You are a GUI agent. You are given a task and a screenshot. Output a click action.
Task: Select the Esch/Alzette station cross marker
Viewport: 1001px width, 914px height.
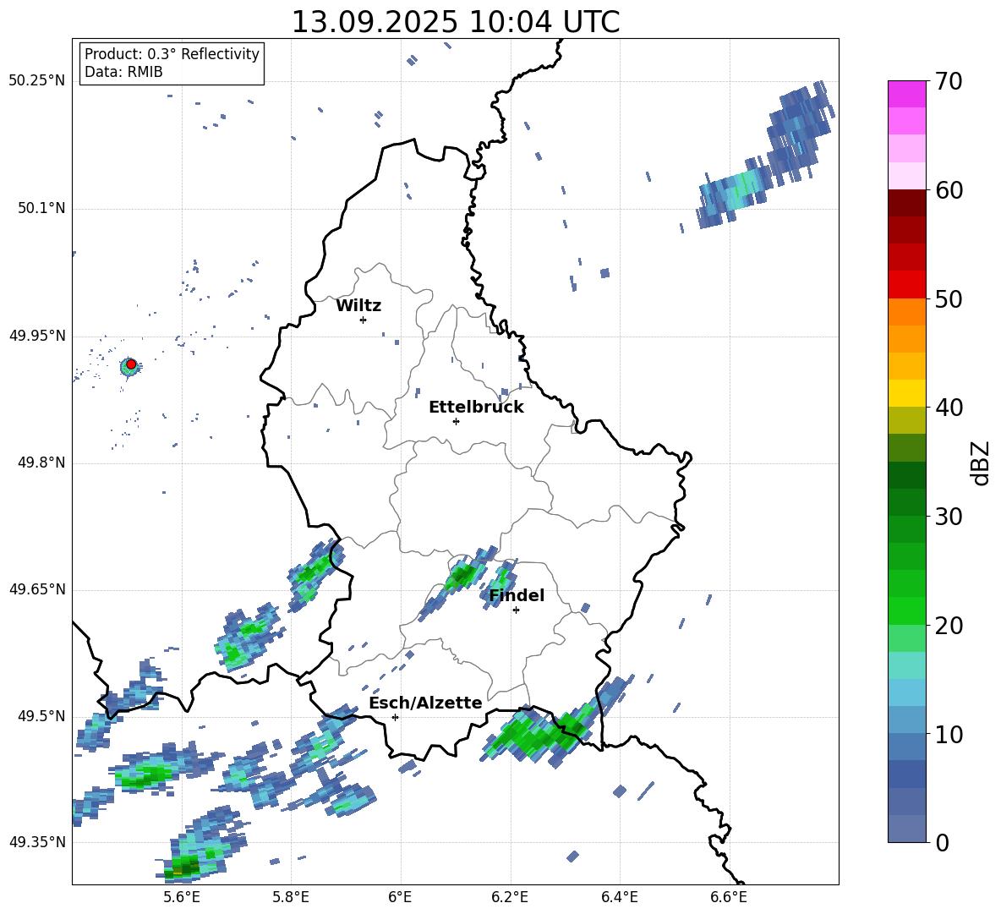click(395, 717)
